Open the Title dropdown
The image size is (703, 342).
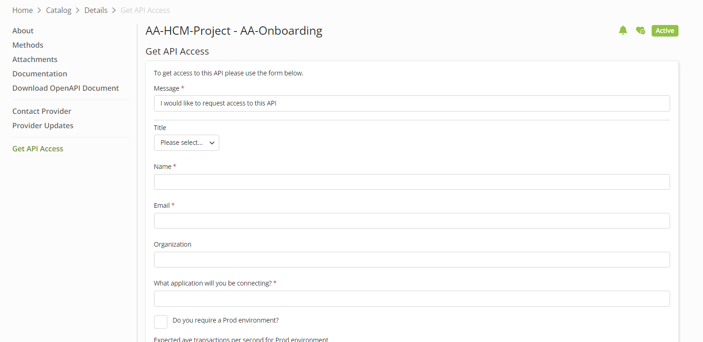click(x=186, y=143)
